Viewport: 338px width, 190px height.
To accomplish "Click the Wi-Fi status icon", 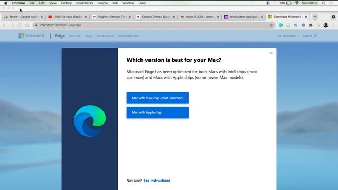I will [297, 3].
